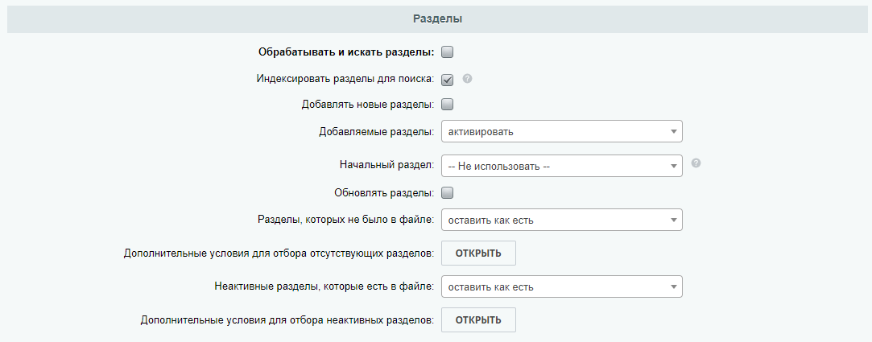Click label 'Обновлять разделы:'
The height and width of the screenshot is (342, 872).
coord(384,193)
